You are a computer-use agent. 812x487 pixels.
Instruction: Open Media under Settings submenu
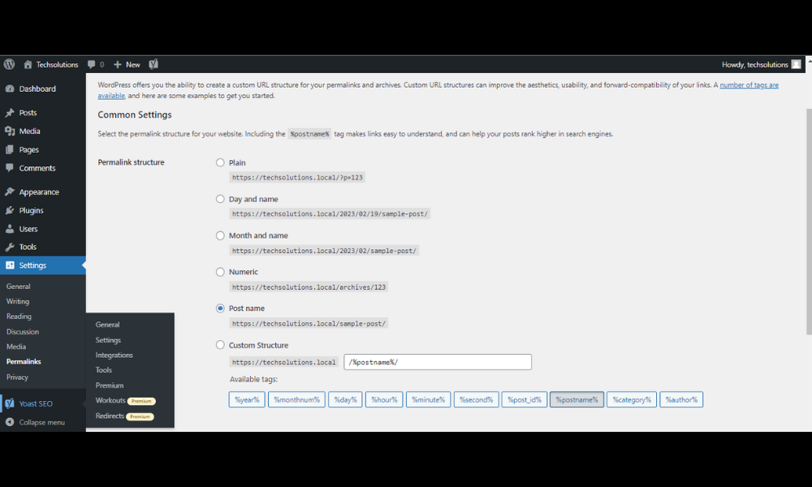(x=16, y=347)
